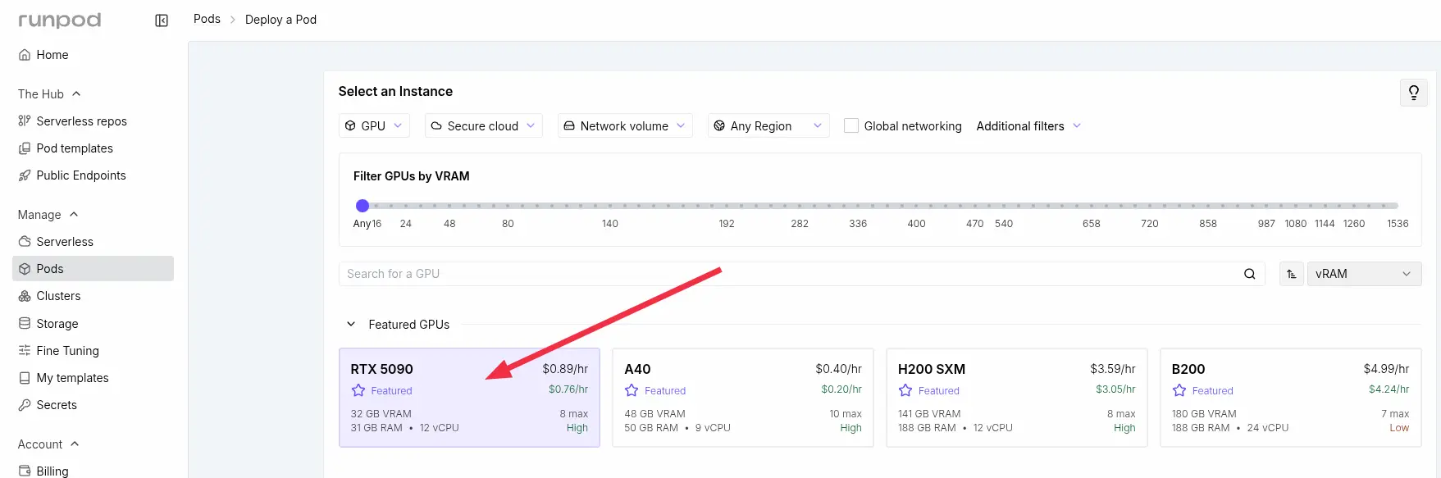
Task: Expand Additional filters options
Action: (1028, 126)
